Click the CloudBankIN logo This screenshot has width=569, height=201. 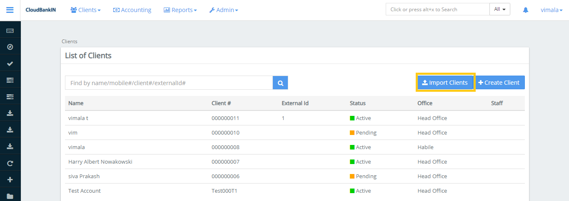click(x=40, y=10)
